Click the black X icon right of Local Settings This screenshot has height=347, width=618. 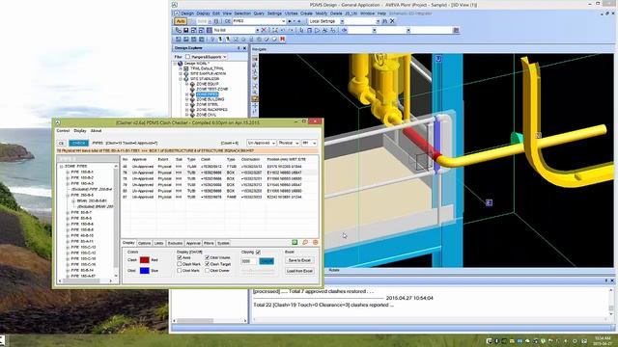click(392, 21)
